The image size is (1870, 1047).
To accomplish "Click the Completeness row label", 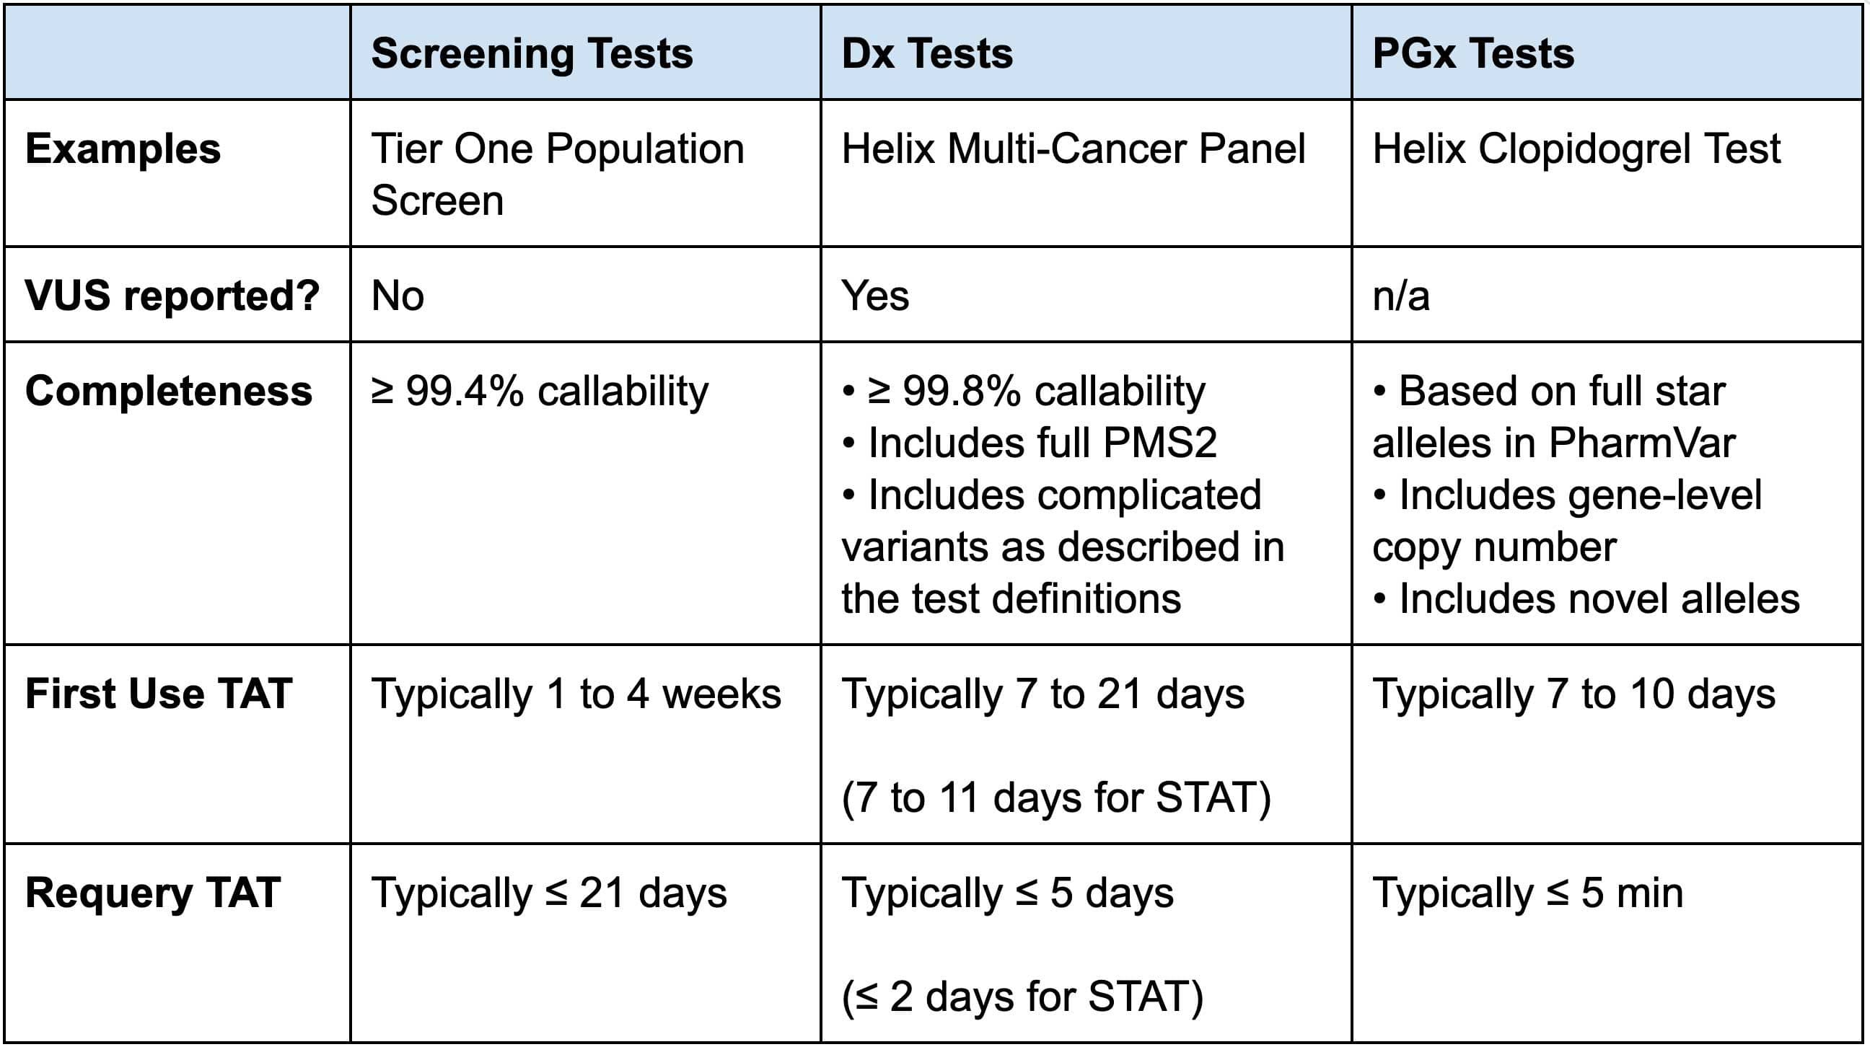I will tap(168, 391).
